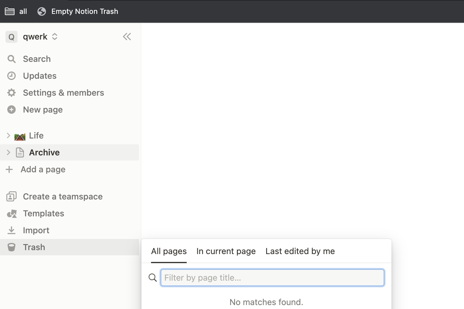The height and width of the screenshot is (309, 464).
Task: Click Empty Notion Trash in the top bar
Action: (85, 11)
